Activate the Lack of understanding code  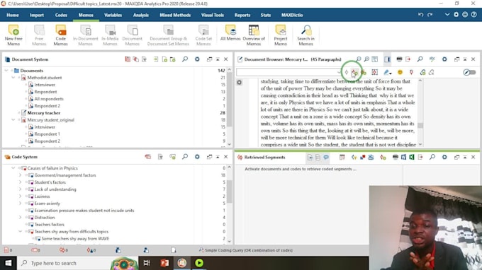click(x=55, y=189)
